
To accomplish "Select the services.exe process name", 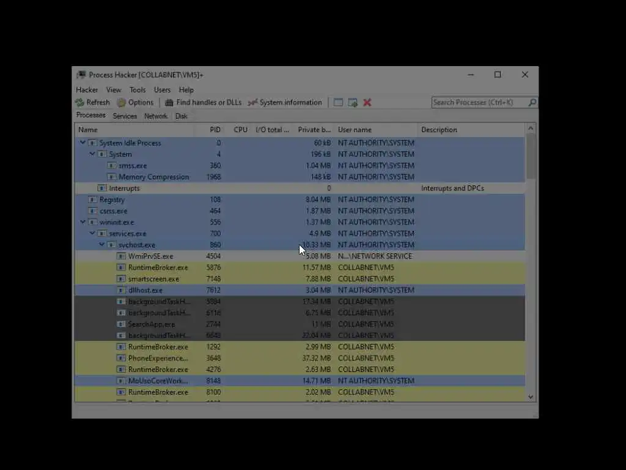I will [x=128, y=233].
